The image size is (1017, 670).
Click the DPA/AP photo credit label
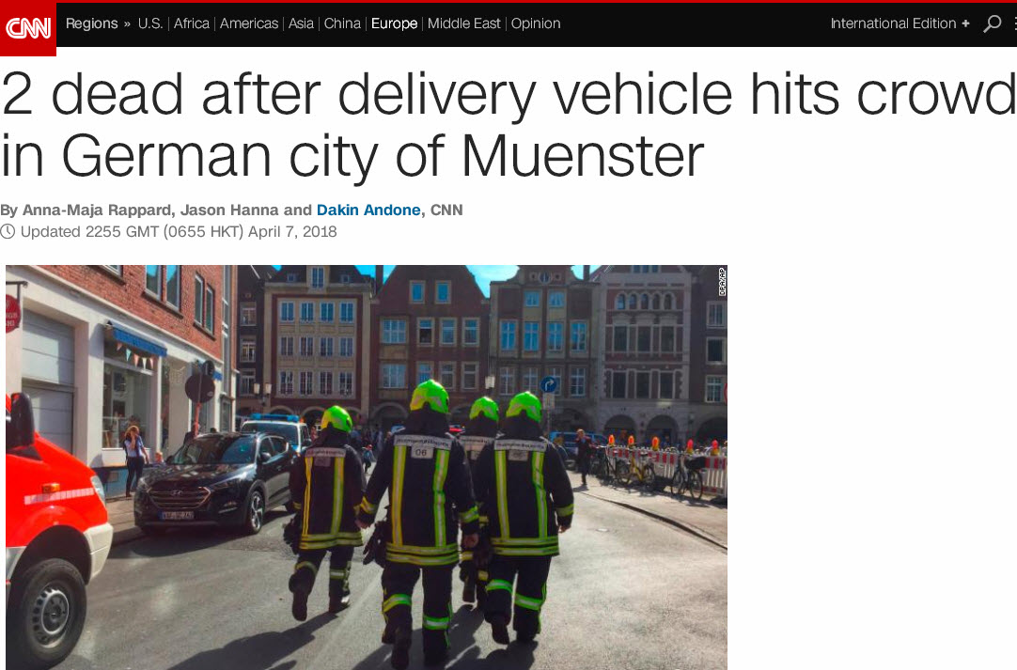coord(722,282)
